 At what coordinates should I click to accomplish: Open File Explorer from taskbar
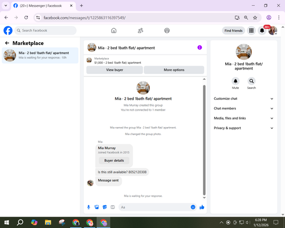(x=48, y=222)
